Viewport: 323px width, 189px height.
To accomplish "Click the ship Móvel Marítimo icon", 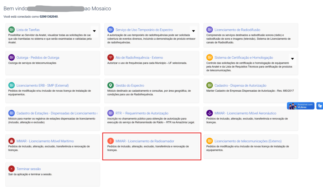I will pyautogui.click(x=12, y=141).
